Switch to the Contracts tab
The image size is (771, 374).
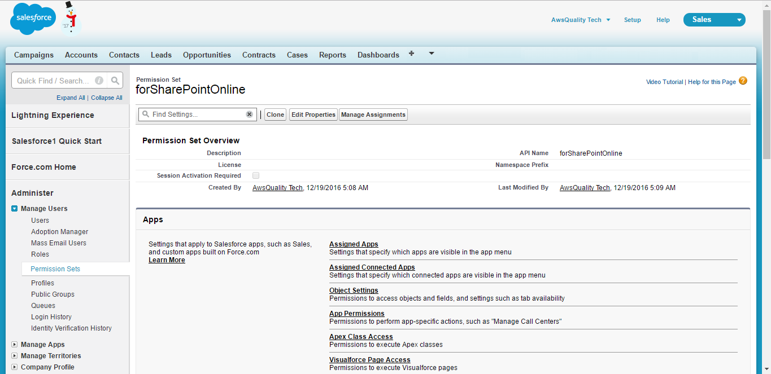[259, 55]
